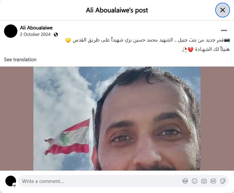The width and height of the screenshot is (234, 193).
Task: Open the three-dots post options menu
Action: coord(224,30)
